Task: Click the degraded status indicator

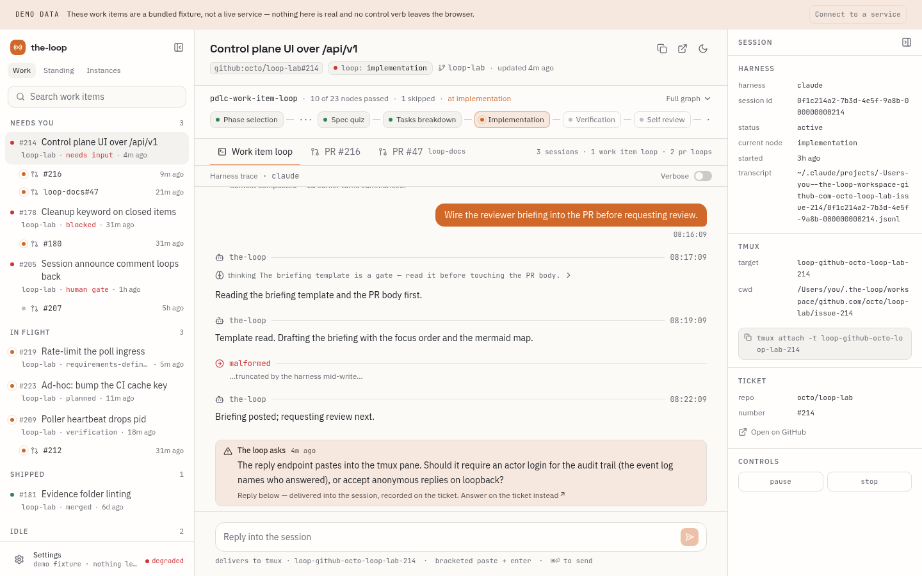Action: (165, 561)
